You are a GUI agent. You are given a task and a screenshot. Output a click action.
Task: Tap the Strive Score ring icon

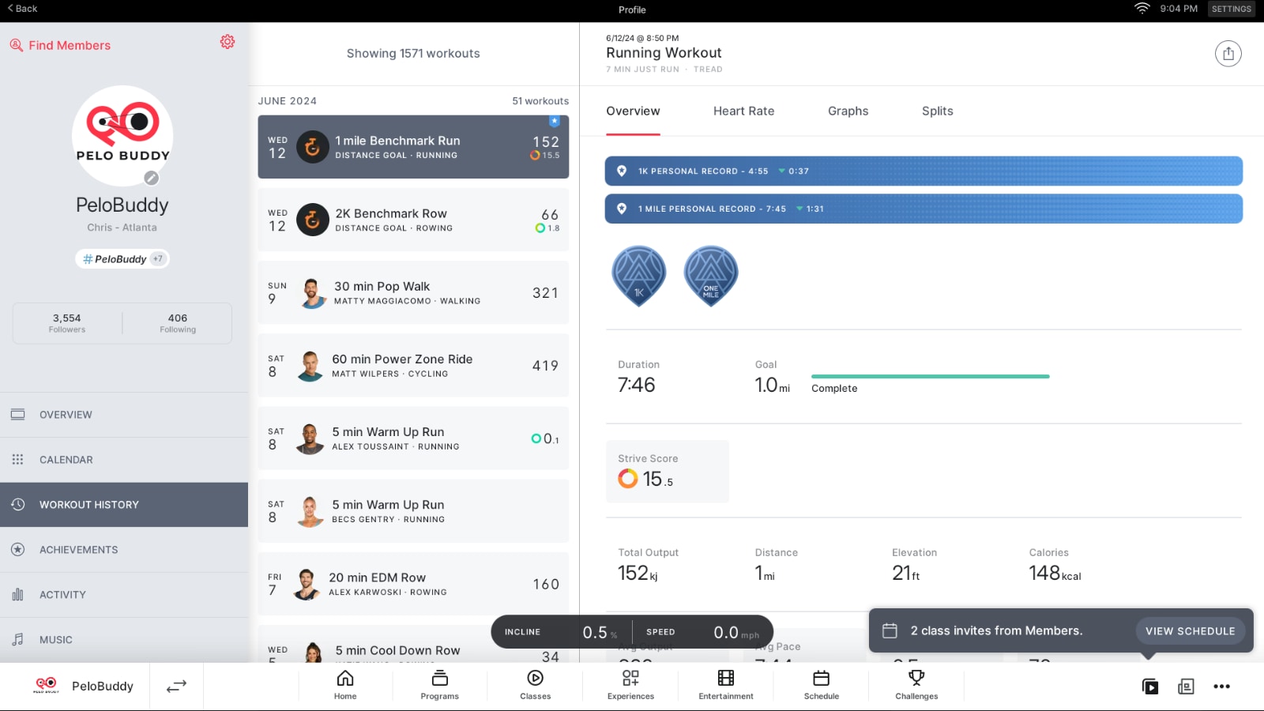pyautogui.click(x=628, y=479)
